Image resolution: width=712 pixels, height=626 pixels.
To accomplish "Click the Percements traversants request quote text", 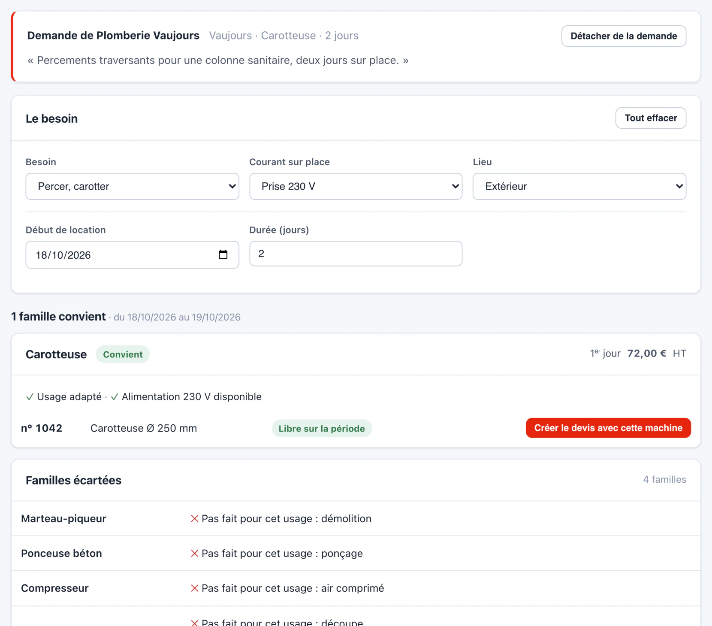I will pyautogui.click(x=218, y=60).
